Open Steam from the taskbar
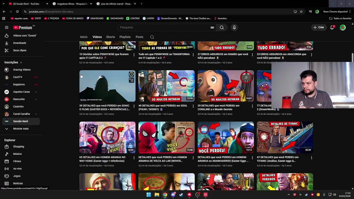 pyautogui.click(x=181, y=195)
